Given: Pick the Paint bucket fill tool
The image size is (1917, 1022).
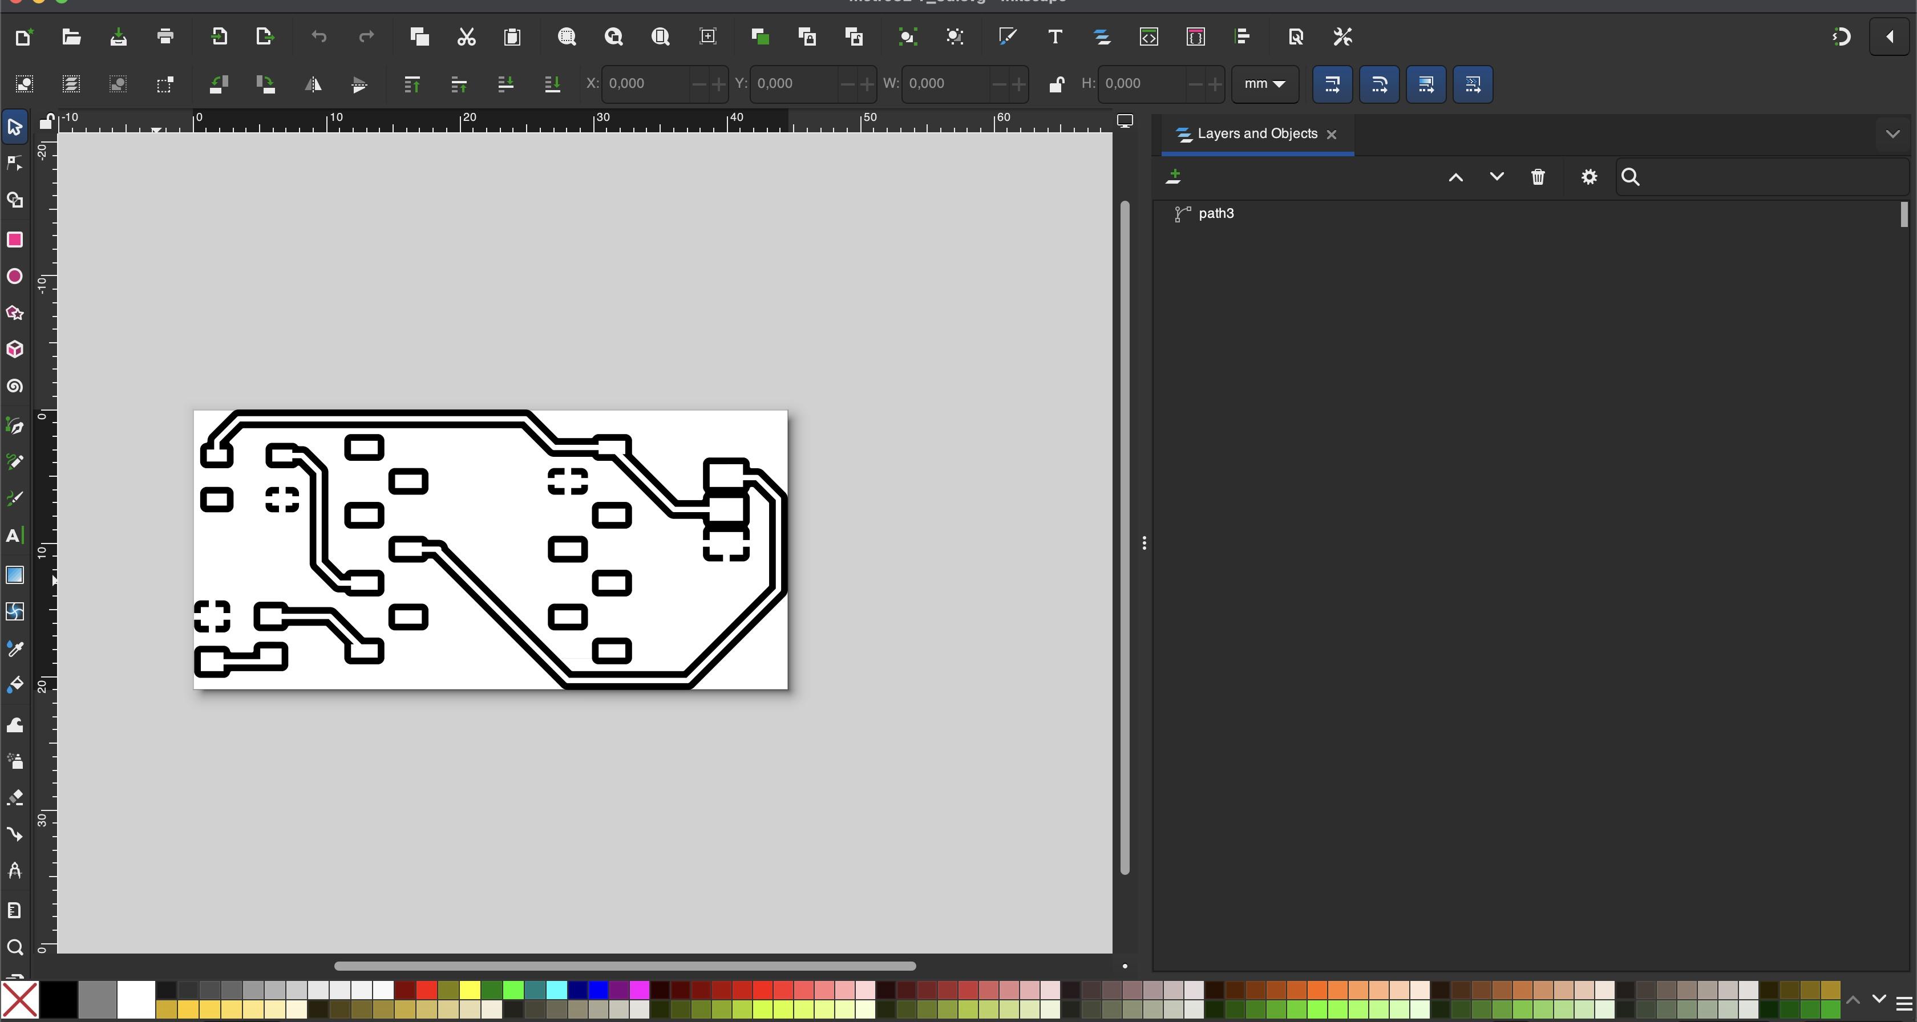Looking at the screenshot, I should pyautogui.click(x=14, y=686).
